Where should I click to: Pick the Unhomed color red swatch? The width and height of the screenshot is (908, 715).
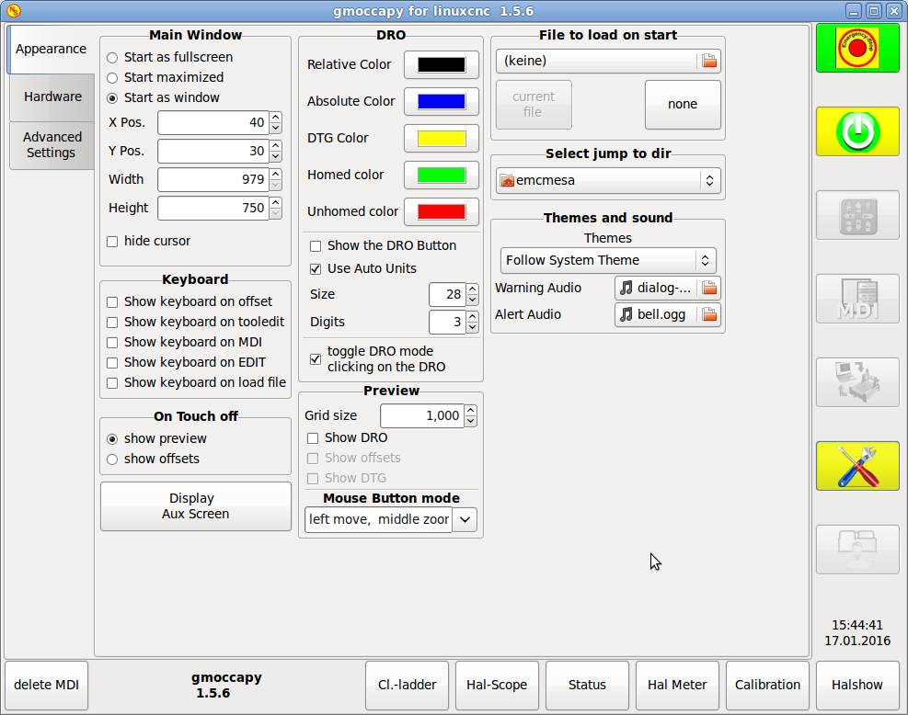(x=442, y=211)
